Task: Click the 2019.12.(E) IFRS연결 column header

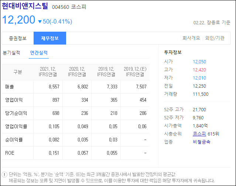Action: (x=135, y=72)
